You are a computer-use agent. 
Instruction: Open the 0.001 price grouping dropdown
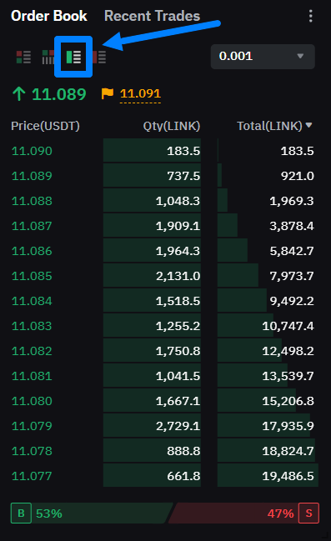click(x=263, y=56)
